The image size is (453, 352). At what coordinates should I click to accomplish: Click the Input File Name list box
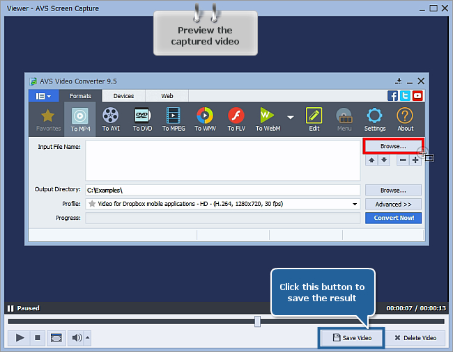tap(223, 160)
